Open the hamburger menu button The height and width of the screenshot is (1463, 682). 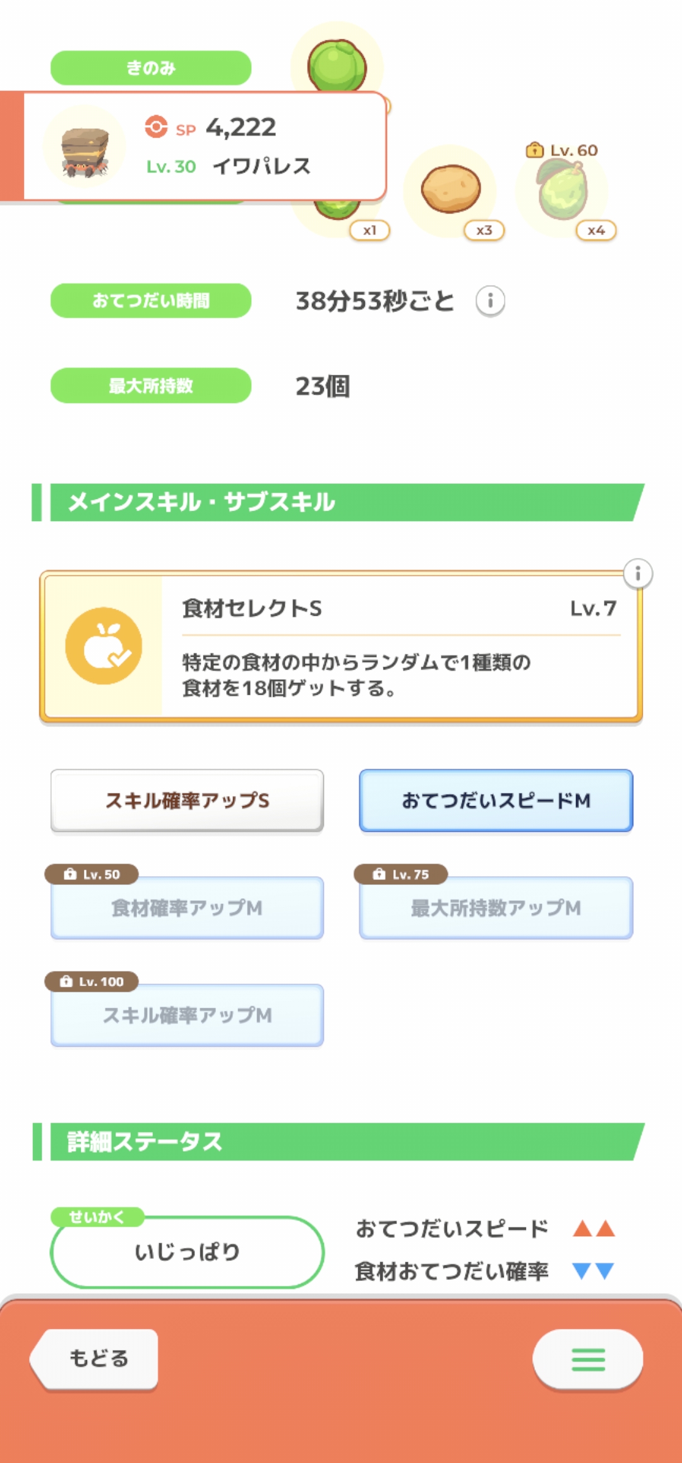[587, 1359]
